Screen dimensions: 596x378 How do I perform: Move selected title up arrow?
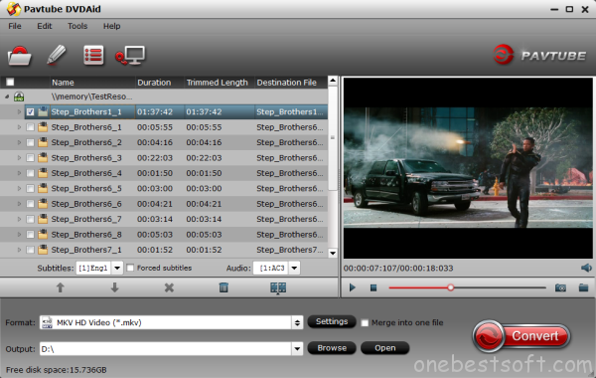(60, 287)
